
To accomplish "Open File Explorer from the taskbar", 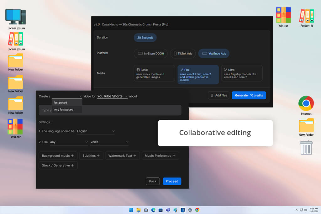I will coord(138,210).
